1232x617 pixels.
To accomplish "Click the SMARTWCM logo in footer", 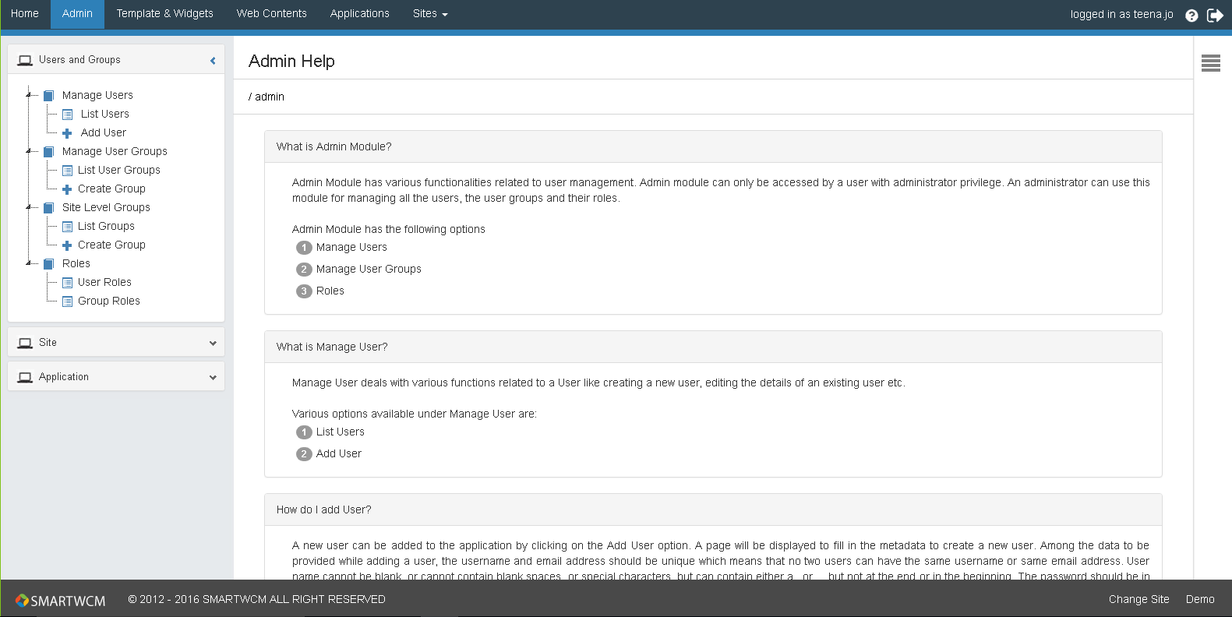I will [x=60, y=601].
